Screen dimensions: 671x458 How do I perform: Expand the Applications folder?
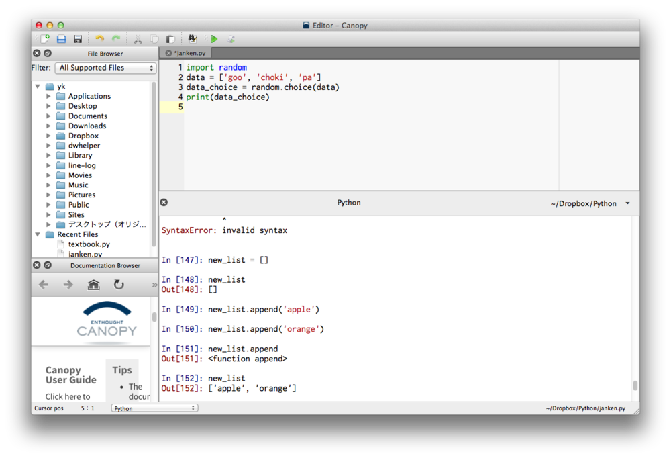coord(48,97)
